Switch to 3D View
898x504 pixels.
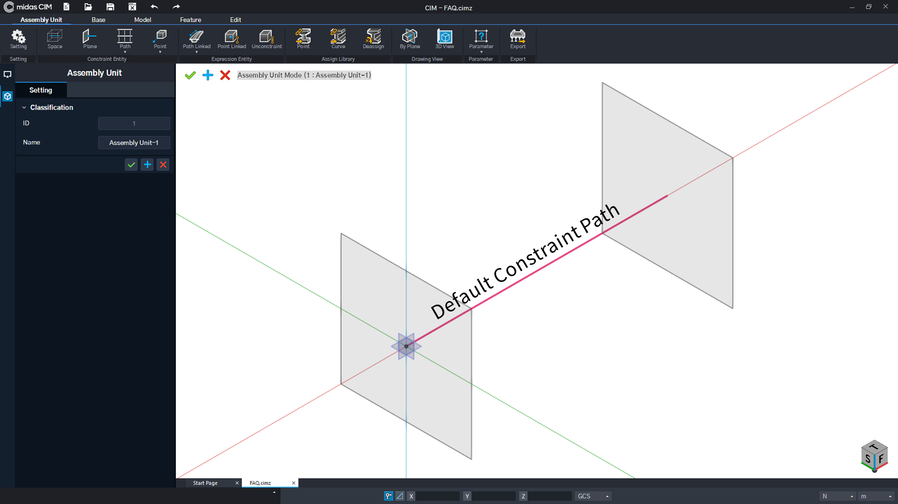445,39
